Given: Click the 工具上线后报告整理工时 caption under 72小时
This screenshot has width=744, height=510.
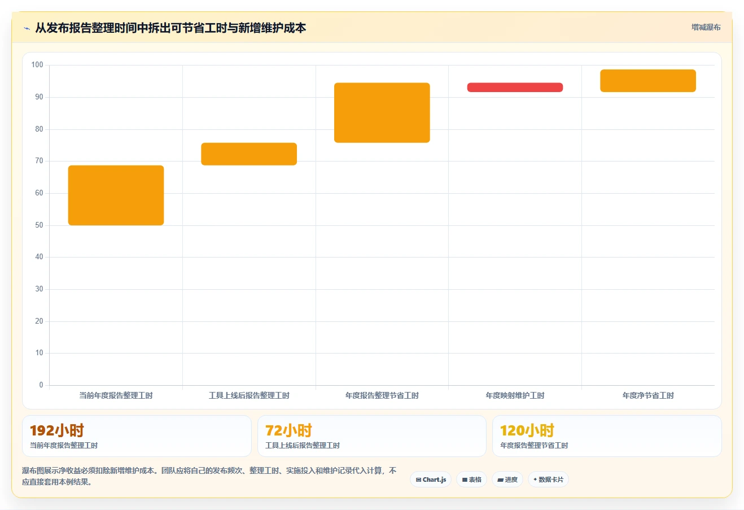Looking at the screenshot, I should (303, 446).
